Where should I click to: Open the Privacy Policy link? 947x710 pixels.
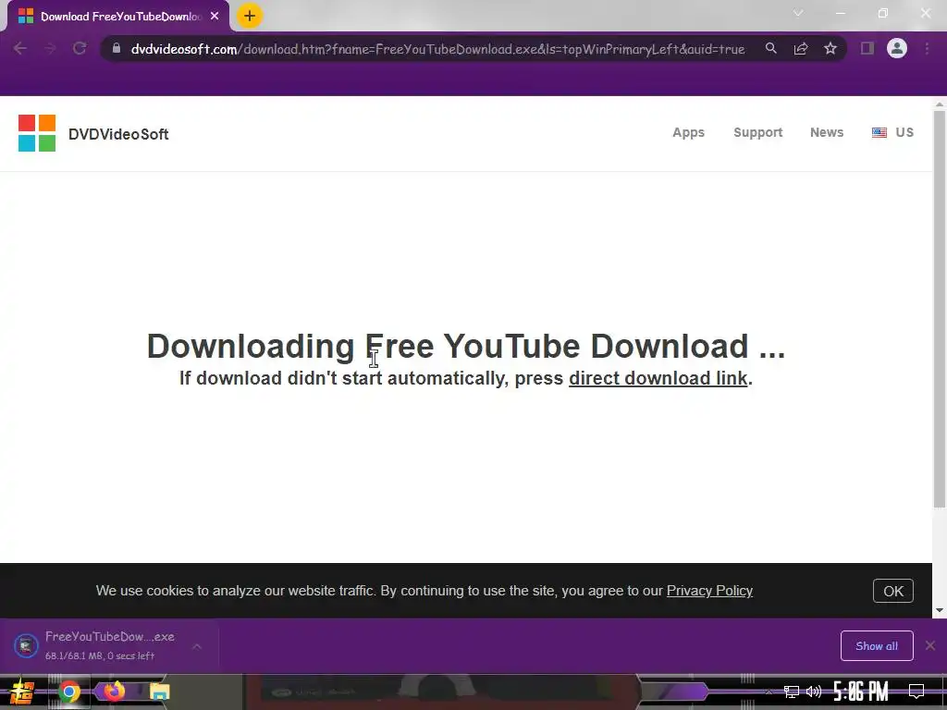coord(709,591)
